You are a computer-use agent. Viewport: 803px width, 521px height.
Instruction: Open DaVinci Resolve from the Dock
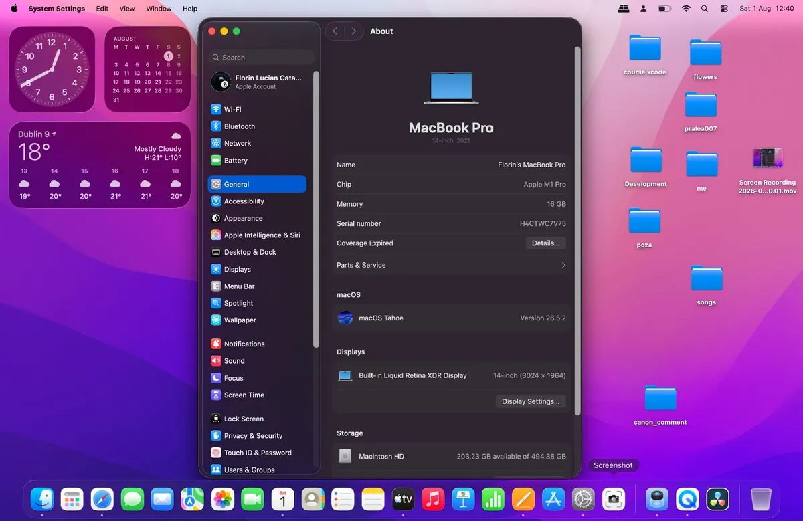pos(718,499)
